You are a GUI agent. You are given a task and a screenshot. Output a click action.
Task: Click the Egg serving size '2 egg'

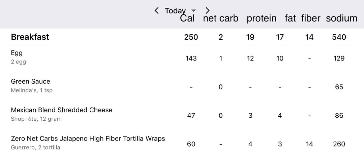point(18,62)
